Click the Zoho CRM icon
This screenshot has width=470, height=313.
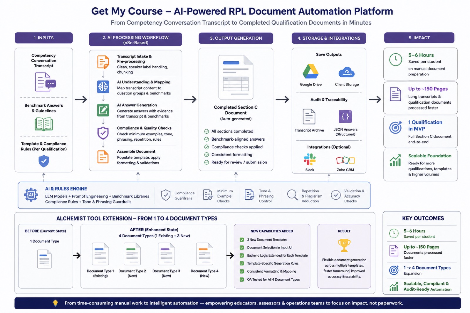[345, 160]
